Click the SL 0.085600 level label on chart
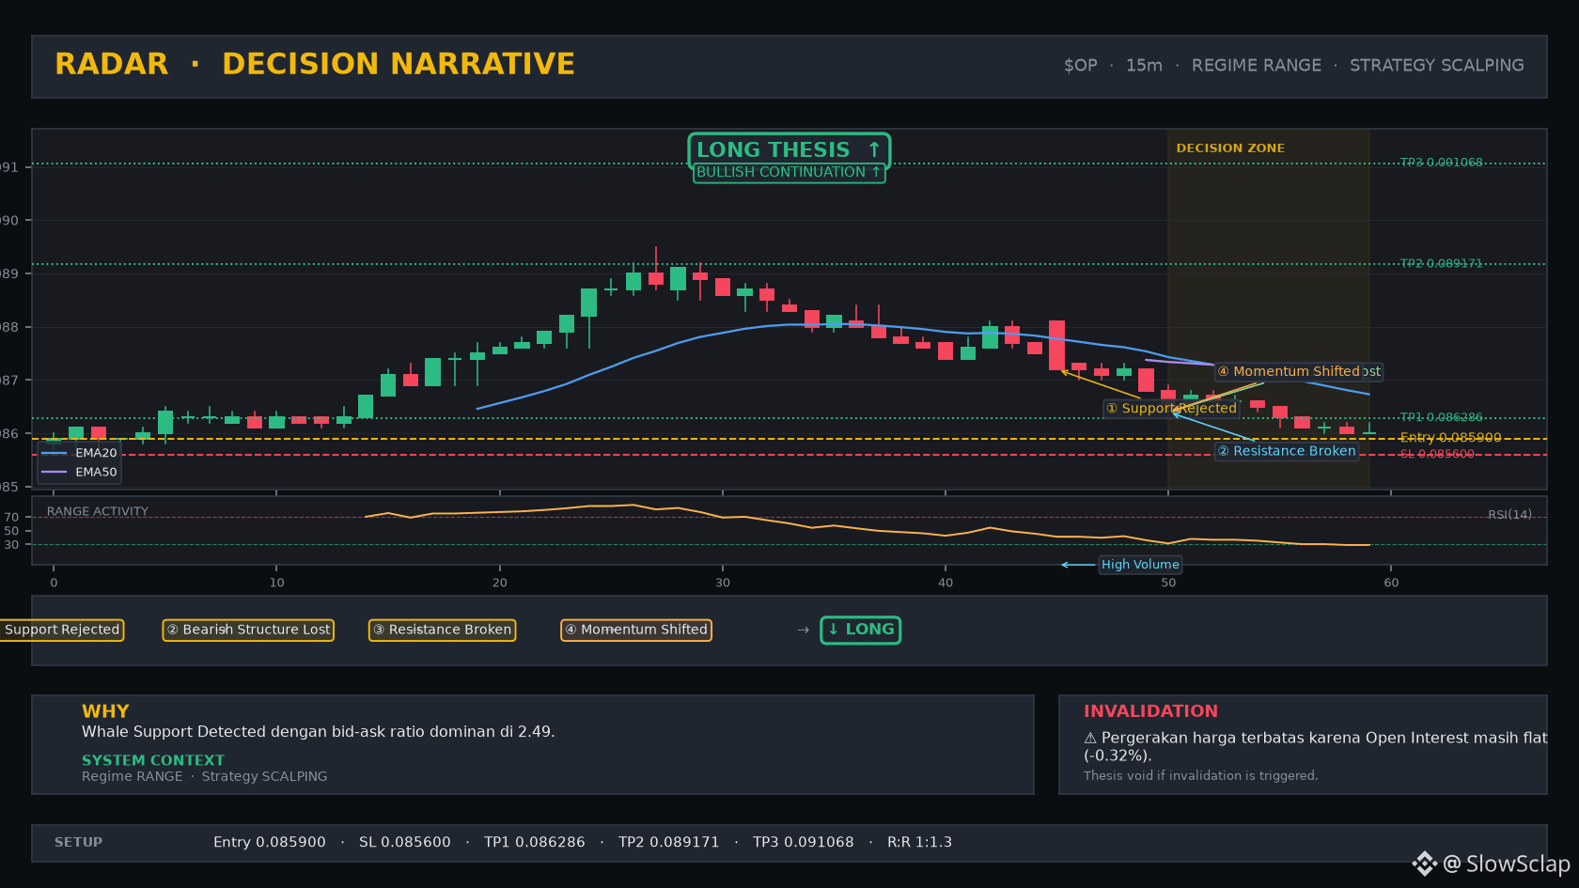The image size is (1579, 888). 1437,454
